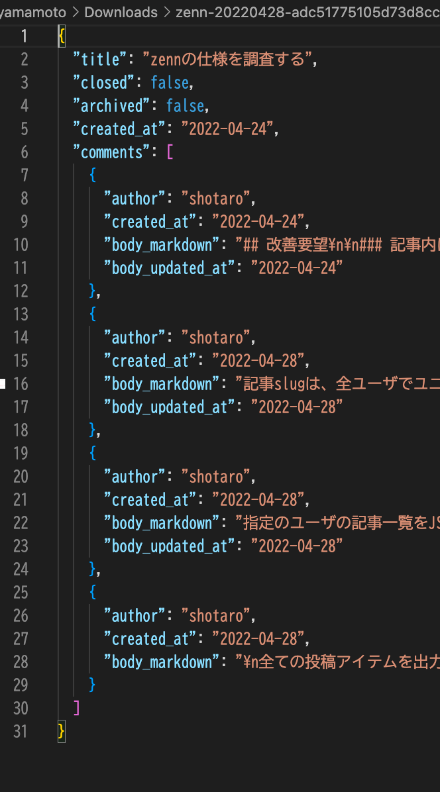
Task: Select line number 1 in the gutter
Action: tap(25, 36)
